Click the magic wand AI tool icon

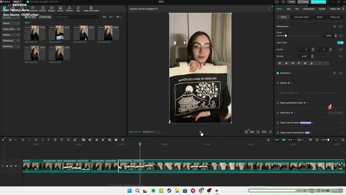click(103, 140)
